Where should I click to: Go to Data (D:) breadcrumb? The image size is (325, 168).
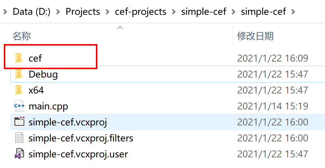32,11
